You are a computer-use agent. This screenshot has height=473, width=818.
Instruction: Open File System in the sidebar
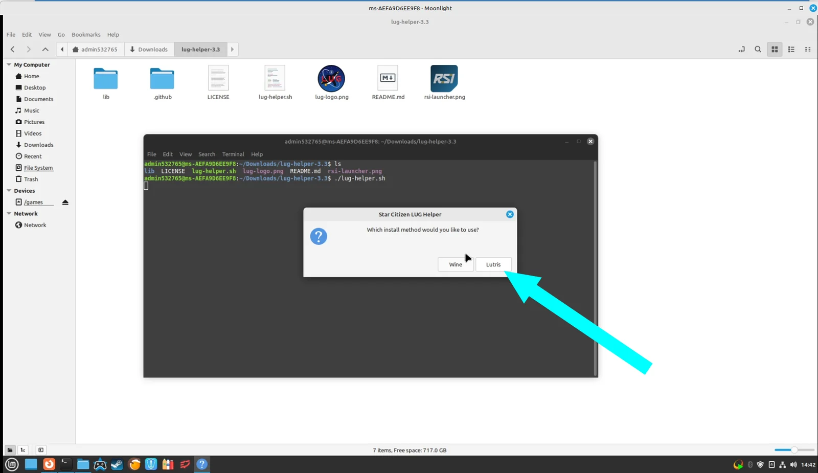[x=38, y=168]
